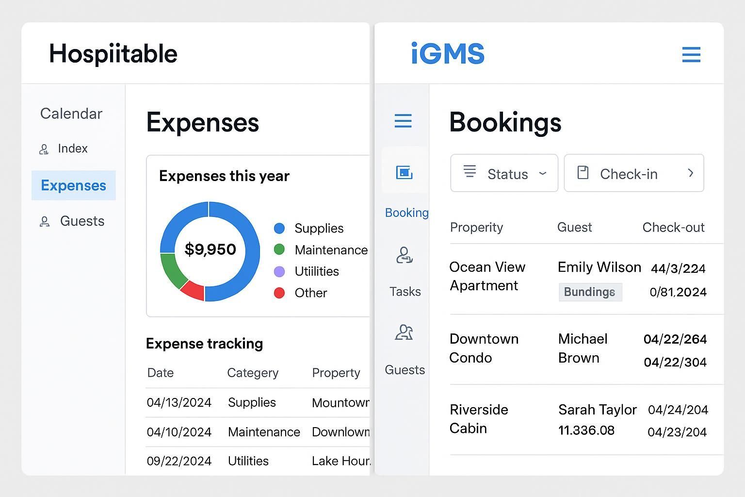Open the Check-in filter
745x497 pixels.
(x=634, y=173)
